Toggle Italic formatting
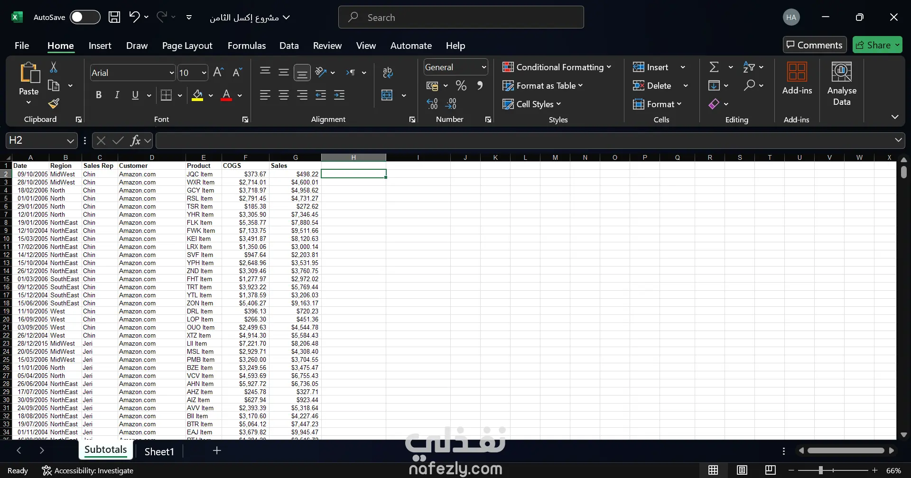 click(117, 95)
